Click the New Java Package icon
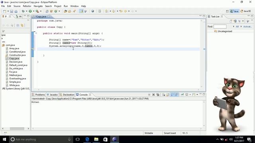255x143 pixels. (51, 11)
